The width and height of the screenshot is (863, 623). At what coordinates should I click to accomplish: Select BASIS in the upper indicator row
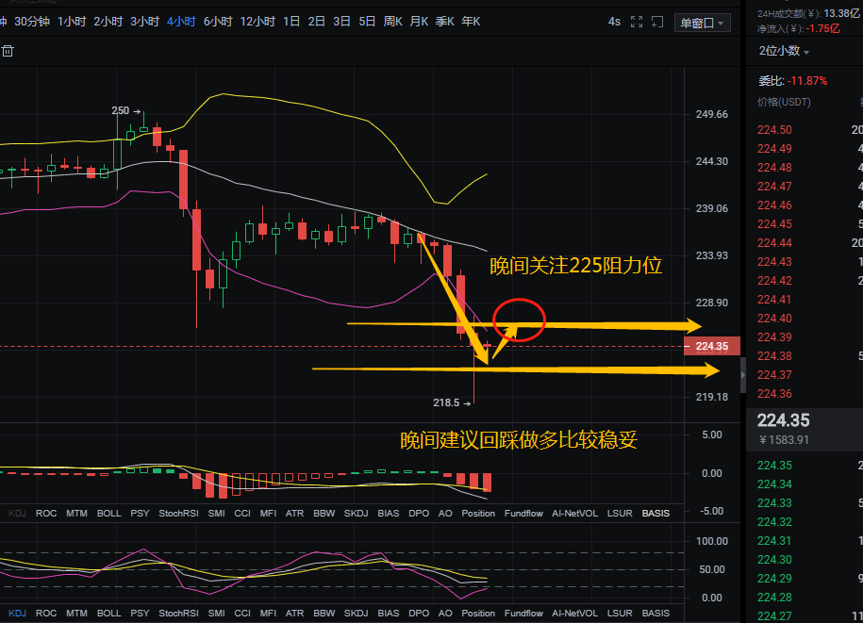point(656,513)
